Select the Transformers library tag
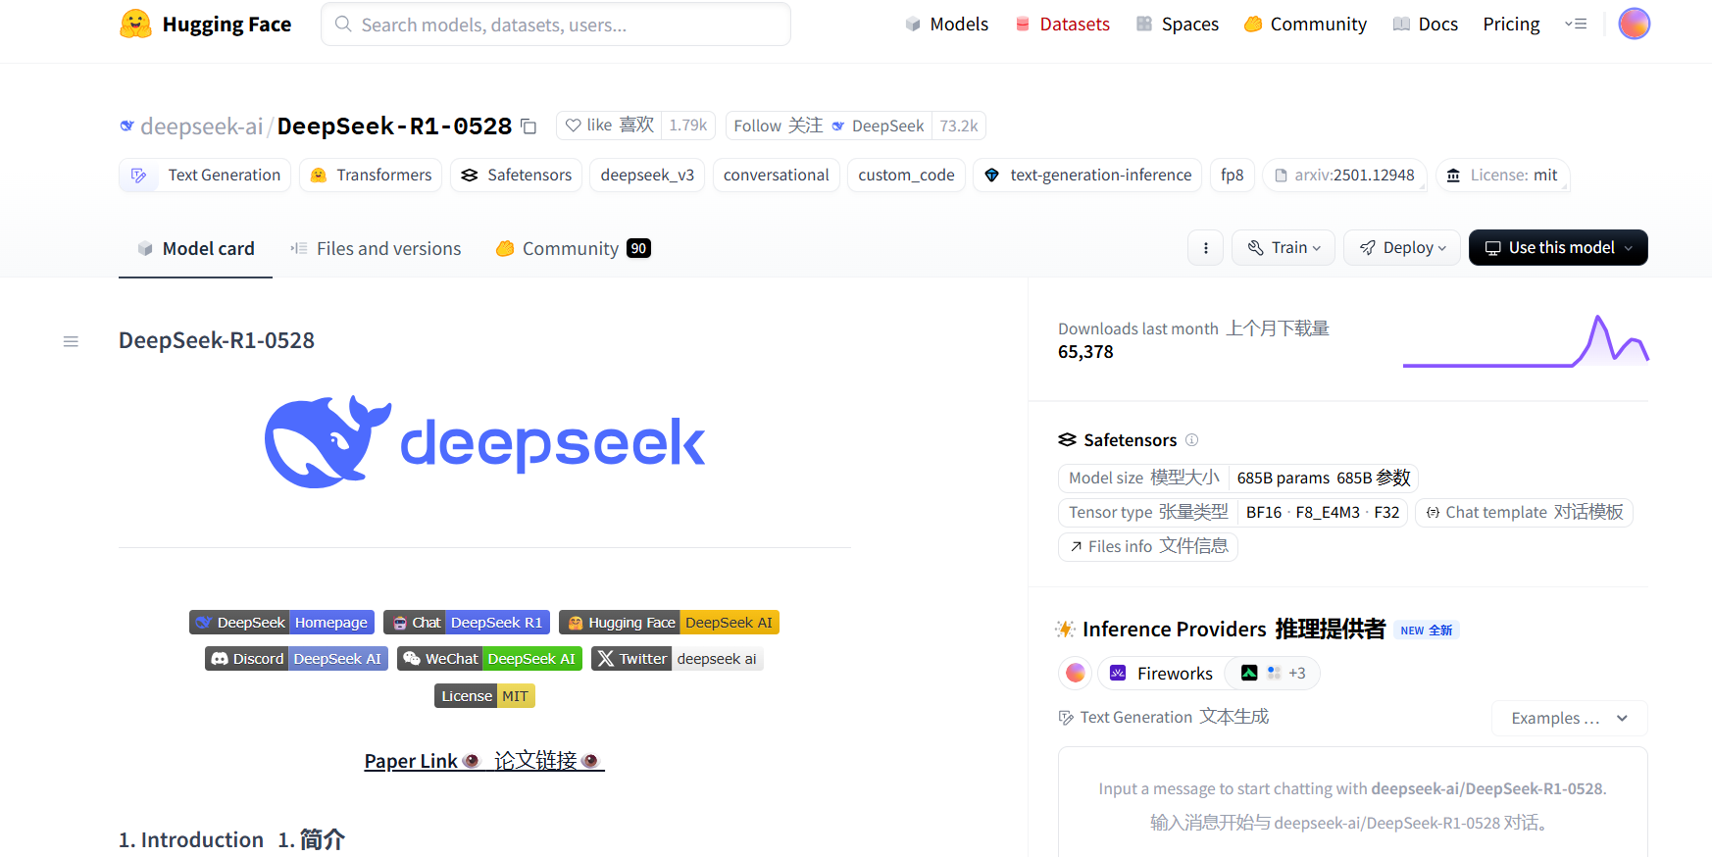1712x857 pixels. click(371, 175)
